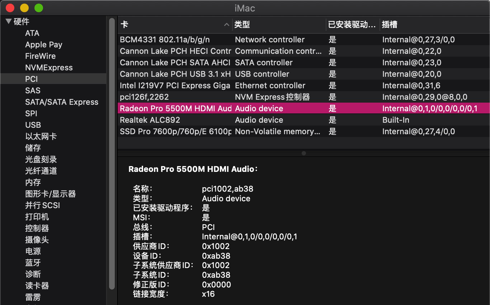This screenshot has height=305, width=490.
Task: Select ATA in the sidebar
Action: 32,33
